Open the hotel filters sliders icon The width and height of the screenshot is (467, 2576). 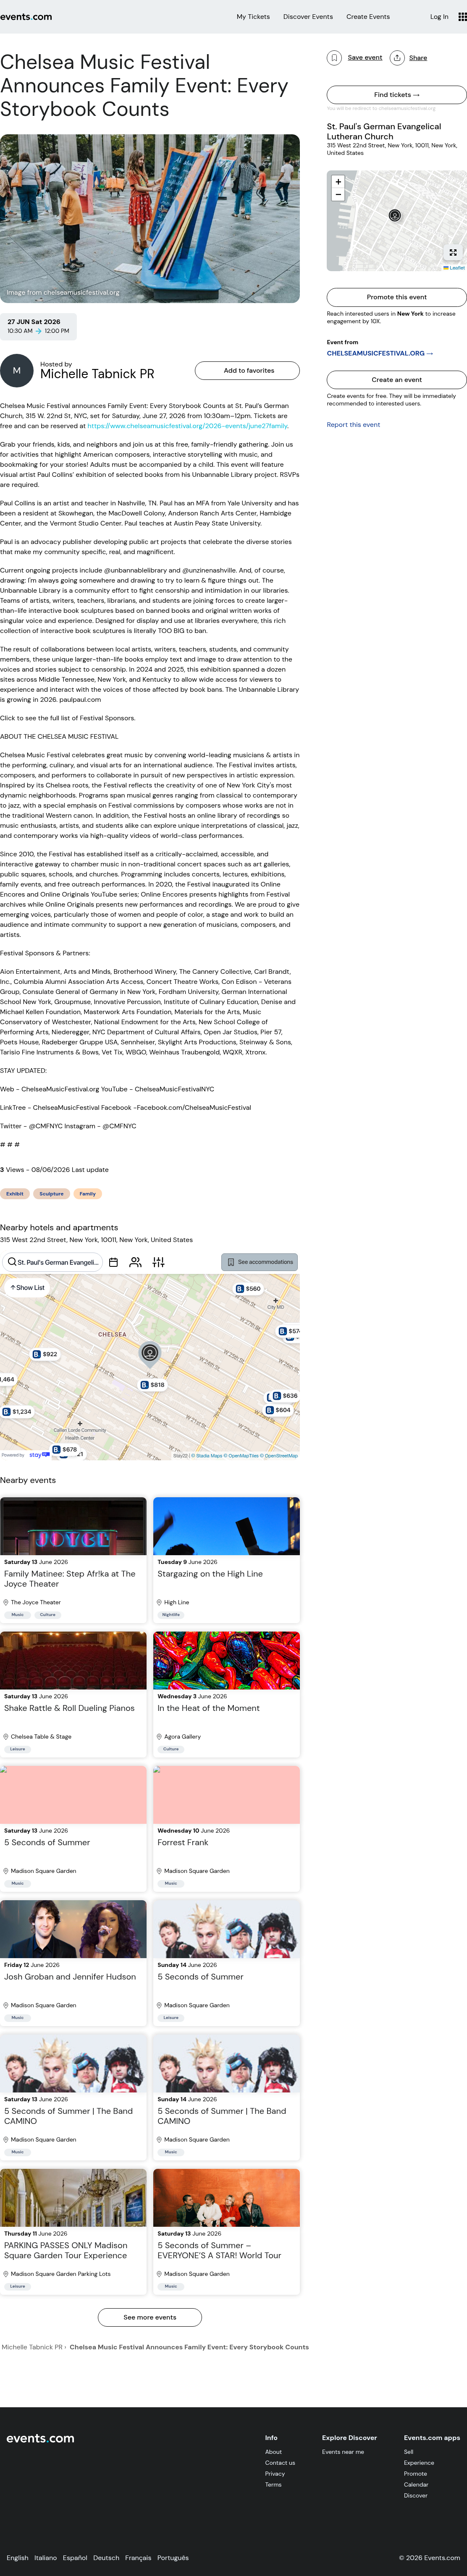coord(158,1262)
